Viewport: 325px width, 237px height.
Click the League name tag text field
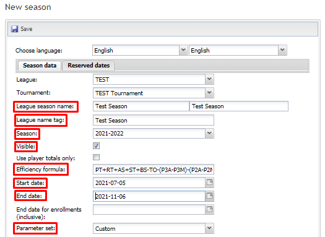(154, 121)
